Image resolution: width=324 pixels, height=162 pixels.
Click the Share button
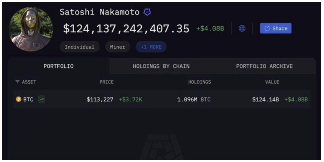click(276, 28)
